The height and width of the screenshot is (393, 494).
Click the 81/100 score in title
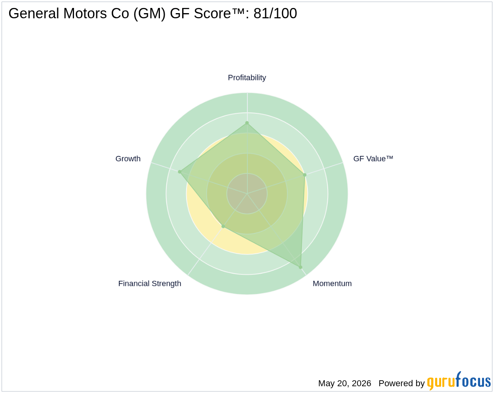(275, 14)
